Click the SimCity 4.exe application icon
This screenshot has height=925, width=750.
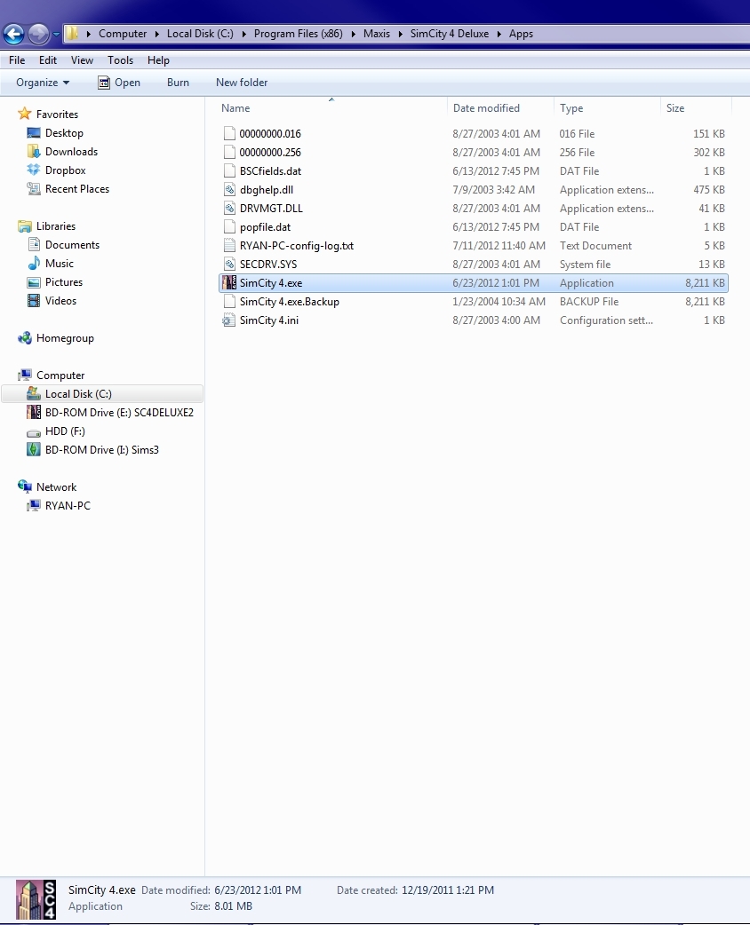pos(229,282)
